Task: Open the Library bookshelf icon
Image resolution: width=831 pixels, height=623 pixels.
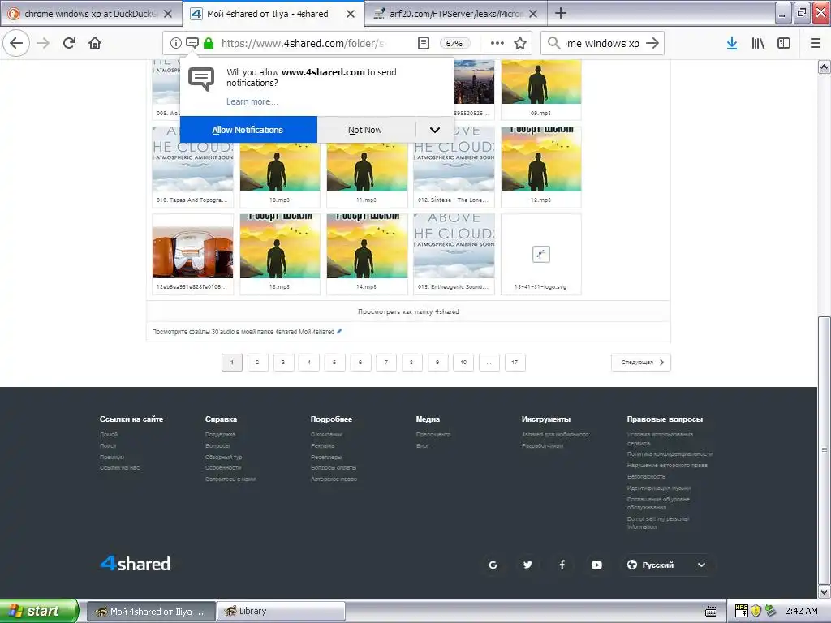Action: click(758, 43)
